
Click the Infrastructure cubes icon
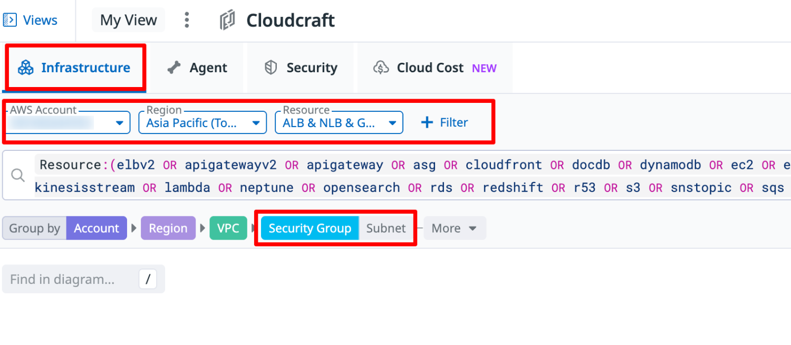(26, 68)
